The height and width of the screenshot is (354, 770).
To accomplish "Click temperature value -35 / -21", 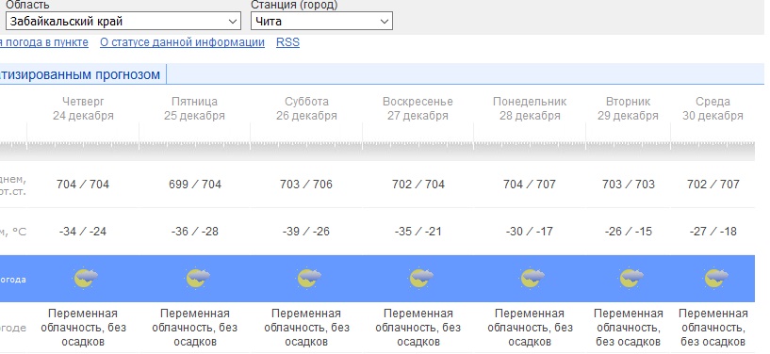I will 418,232.
